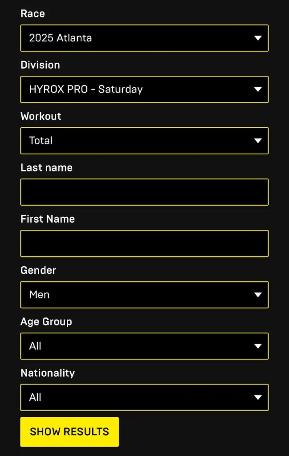This screenshot has height=456, width=289.
Task: Open the Workout selector showing Total
Action: pos(144,141)
